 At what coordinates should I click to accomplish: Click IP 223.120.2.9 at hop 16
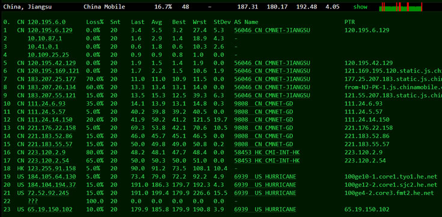[46, 152]
